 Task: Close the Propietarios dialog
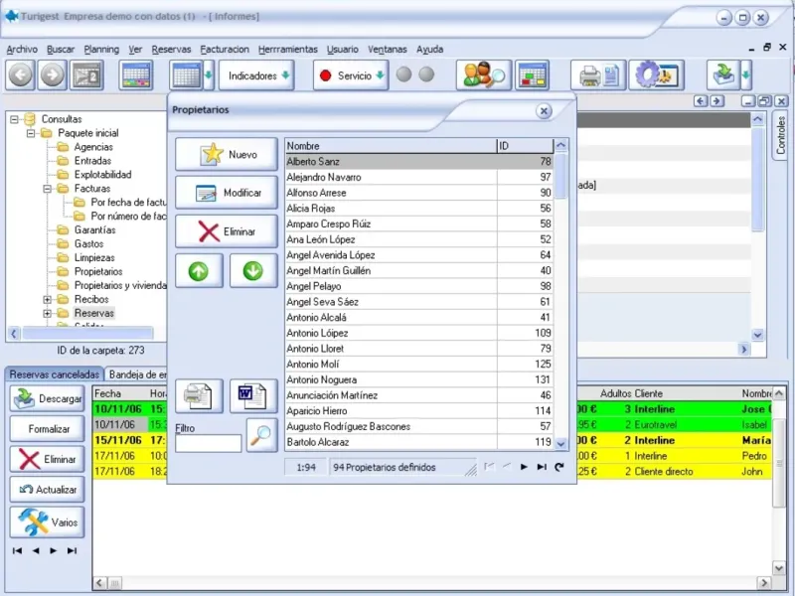[544, 111]
